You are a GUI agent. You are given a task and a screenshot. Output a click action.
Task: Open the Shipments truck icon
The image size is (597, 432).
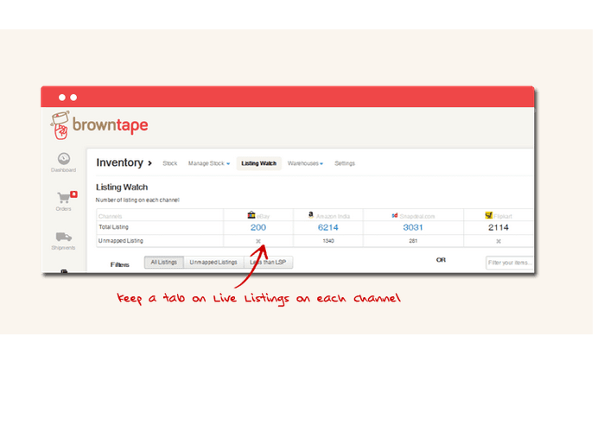click(64, 237)
